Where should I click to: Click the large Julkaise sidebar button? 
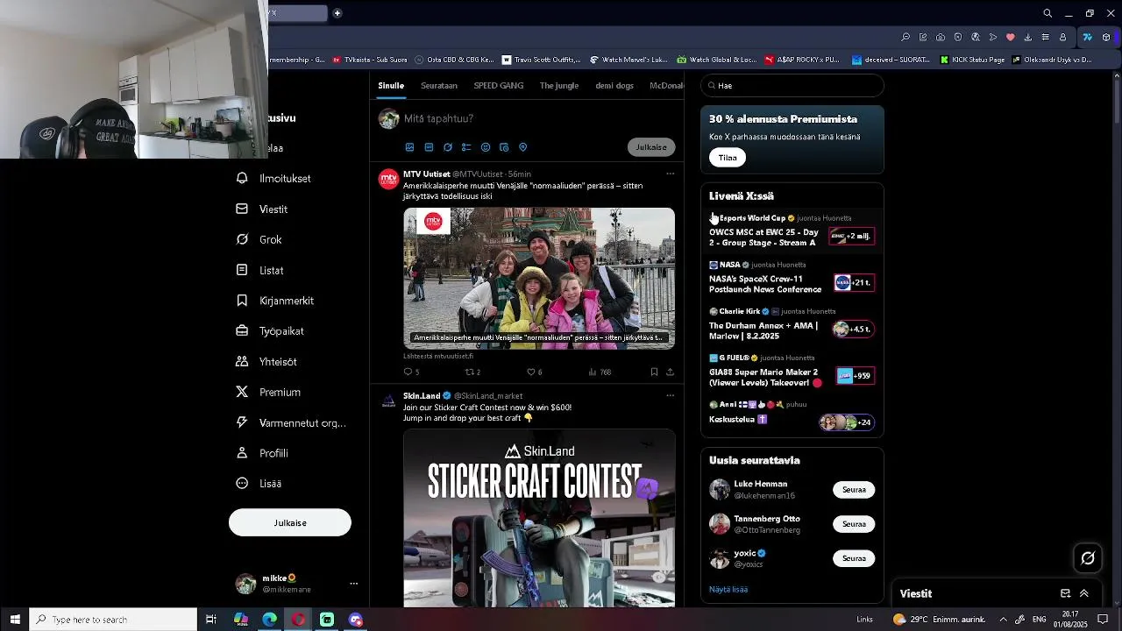tap(290, 523)
